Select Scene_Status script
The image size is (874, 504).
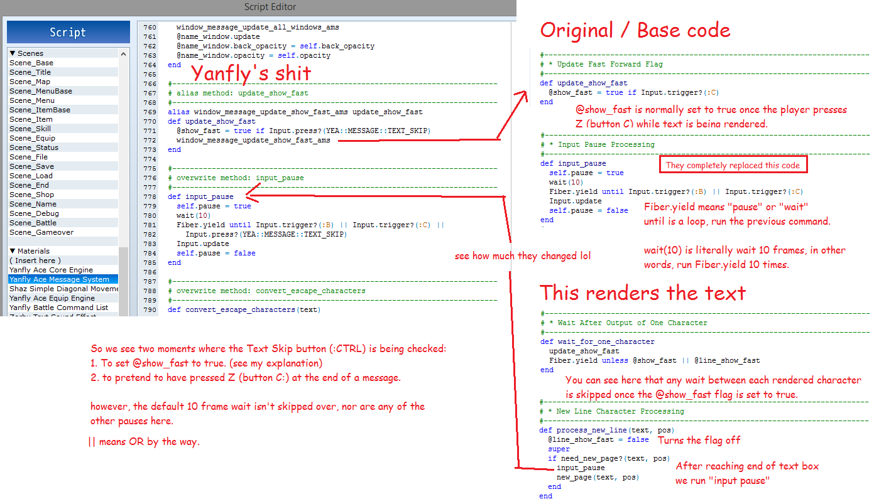[x=63, y=147]
